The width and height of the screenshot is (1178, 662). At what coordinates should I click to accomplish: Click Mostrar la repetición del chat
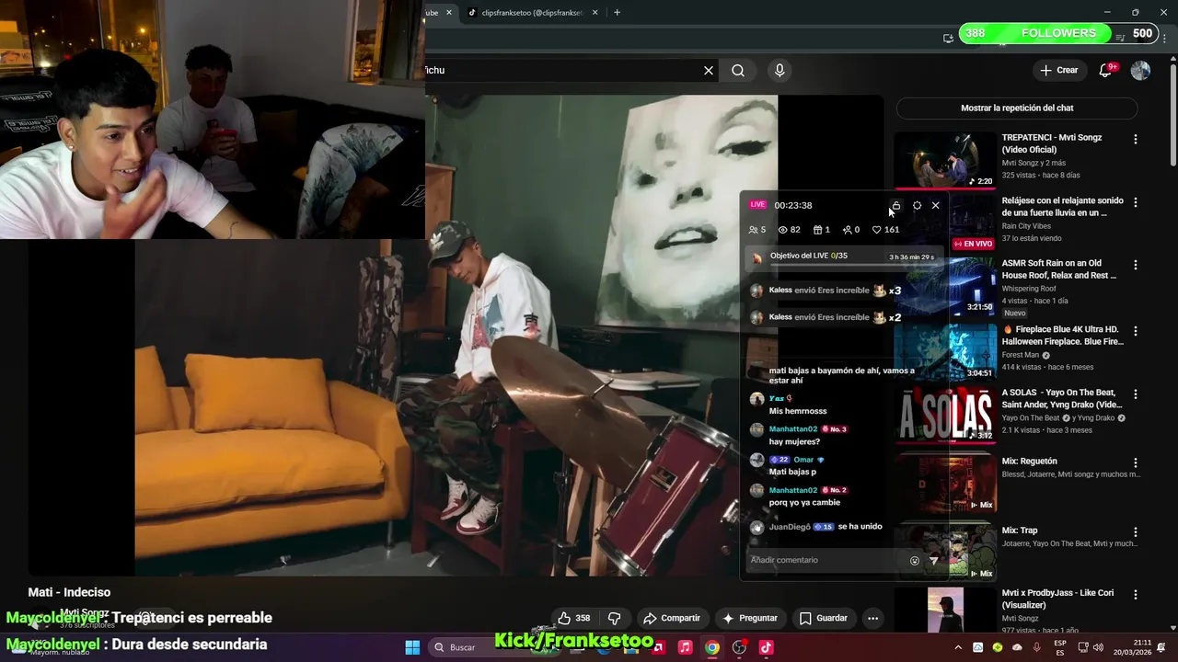[1017, 108]
